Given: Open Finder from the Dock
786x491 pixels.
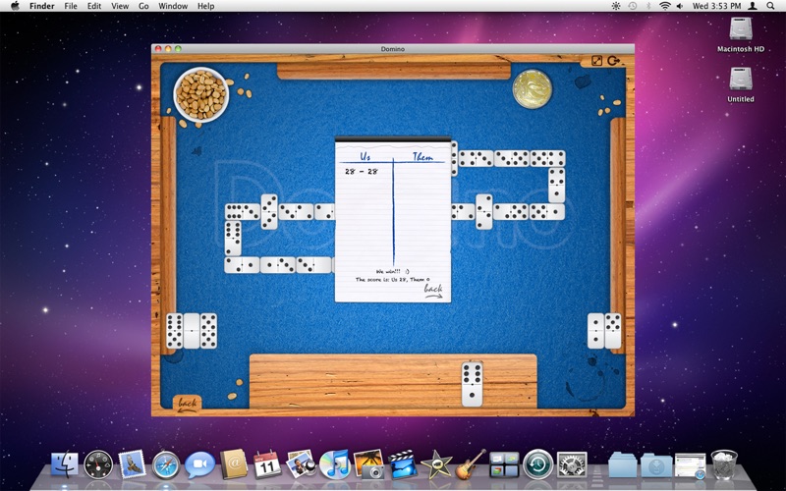Looking at the screenshot, I should tap(65, 464).
